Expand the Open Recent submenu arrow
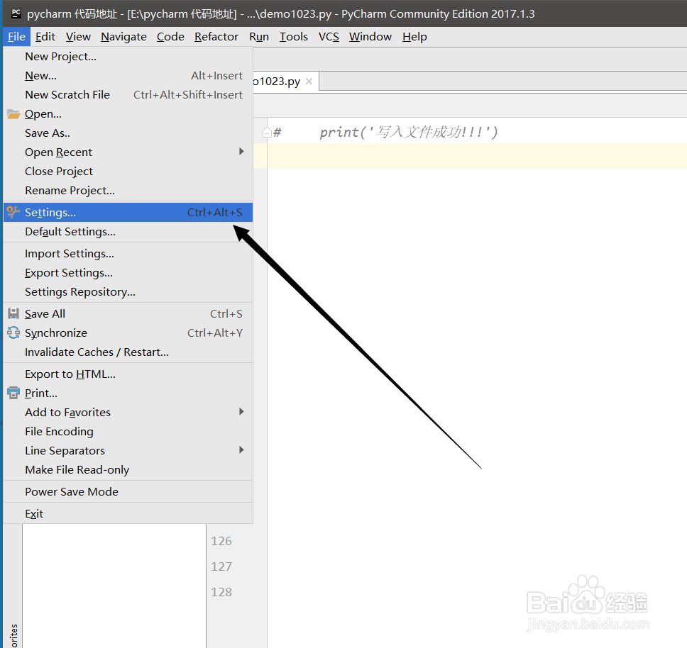This screenshot has height=648, width=687. pyautogui.click(x=241, y=152)
